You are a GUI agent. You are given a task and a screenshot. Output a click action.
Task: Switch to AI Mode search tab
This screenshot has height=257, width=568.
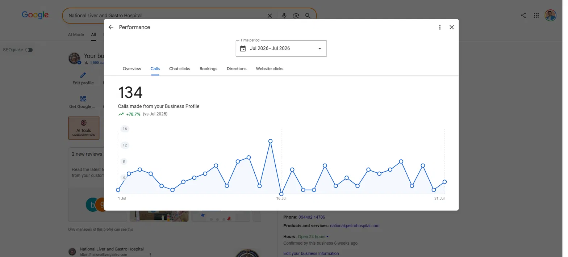tap(76, 35)
